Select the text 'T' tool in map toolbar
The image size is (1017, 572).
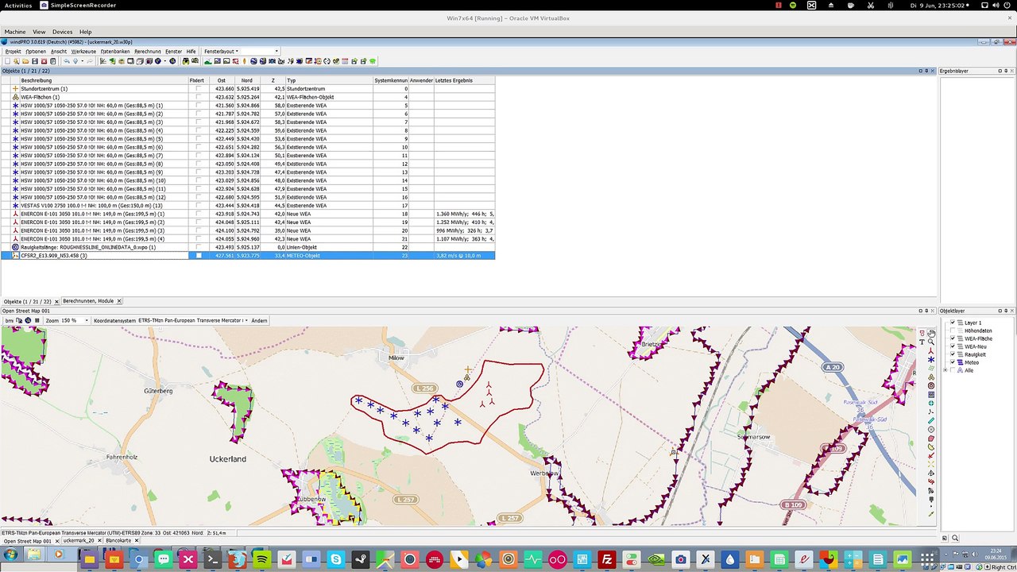click(x=922, y=342)
